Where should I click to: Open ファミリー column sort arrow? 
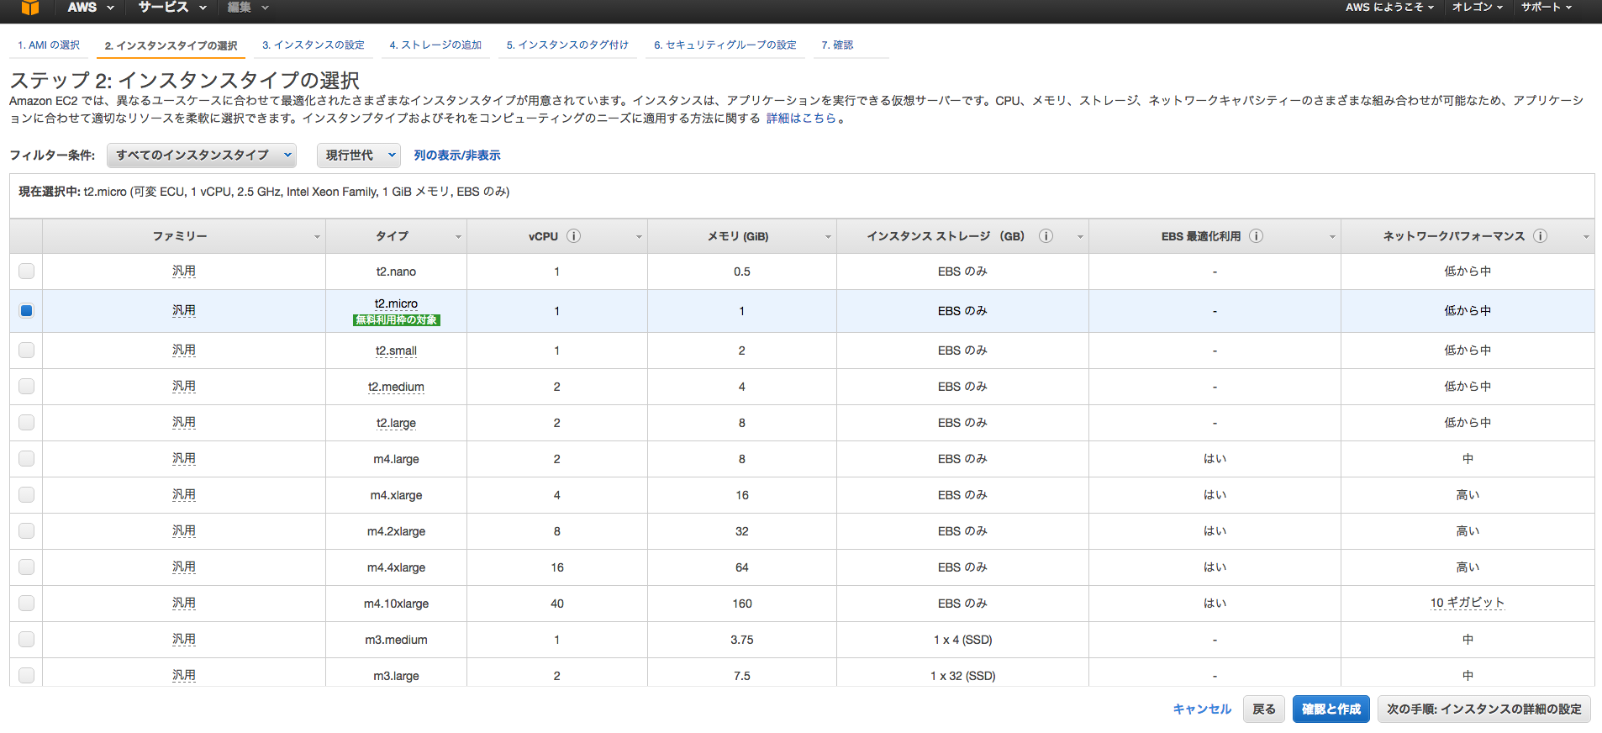tap(317, 237)
